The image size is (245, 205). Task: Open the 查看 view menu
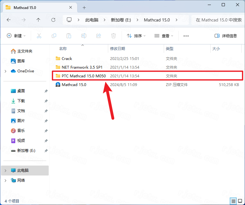coord(164,36)
